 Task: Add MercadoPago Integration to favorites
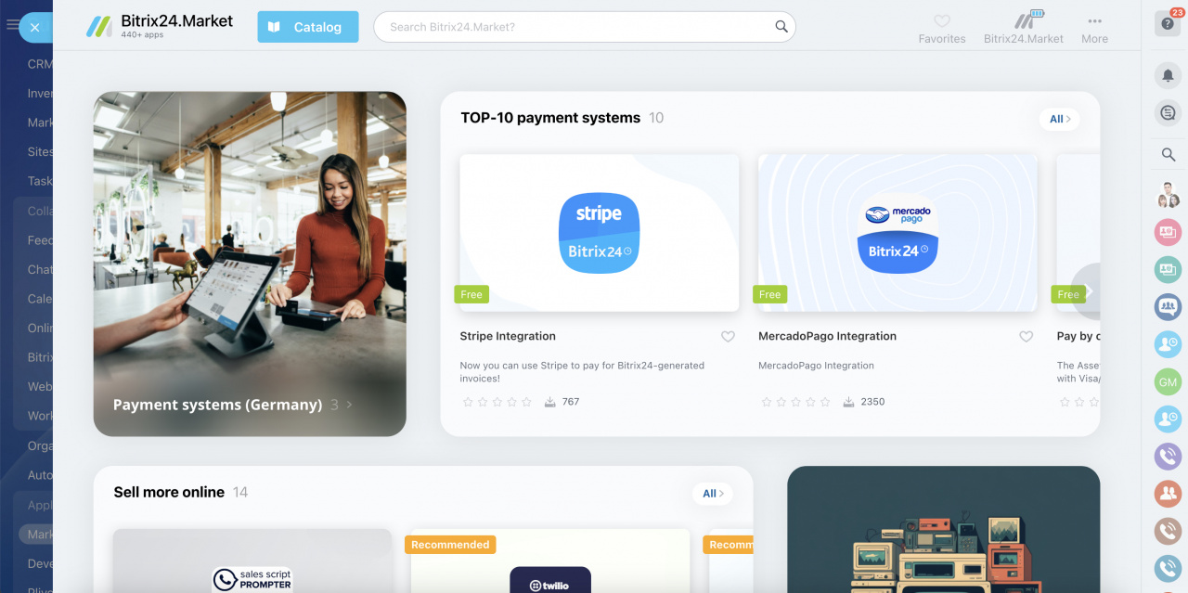1026,337
